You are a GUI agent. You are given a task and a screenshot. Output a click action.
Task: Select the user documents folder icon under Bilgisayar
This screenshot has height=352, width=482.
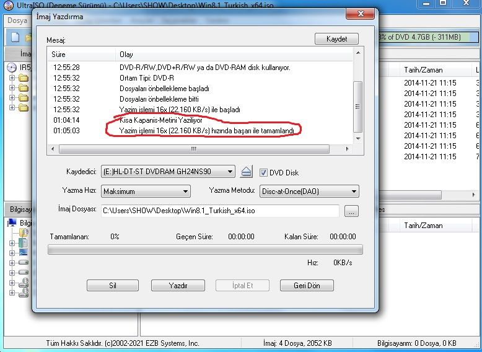point(24,233)
